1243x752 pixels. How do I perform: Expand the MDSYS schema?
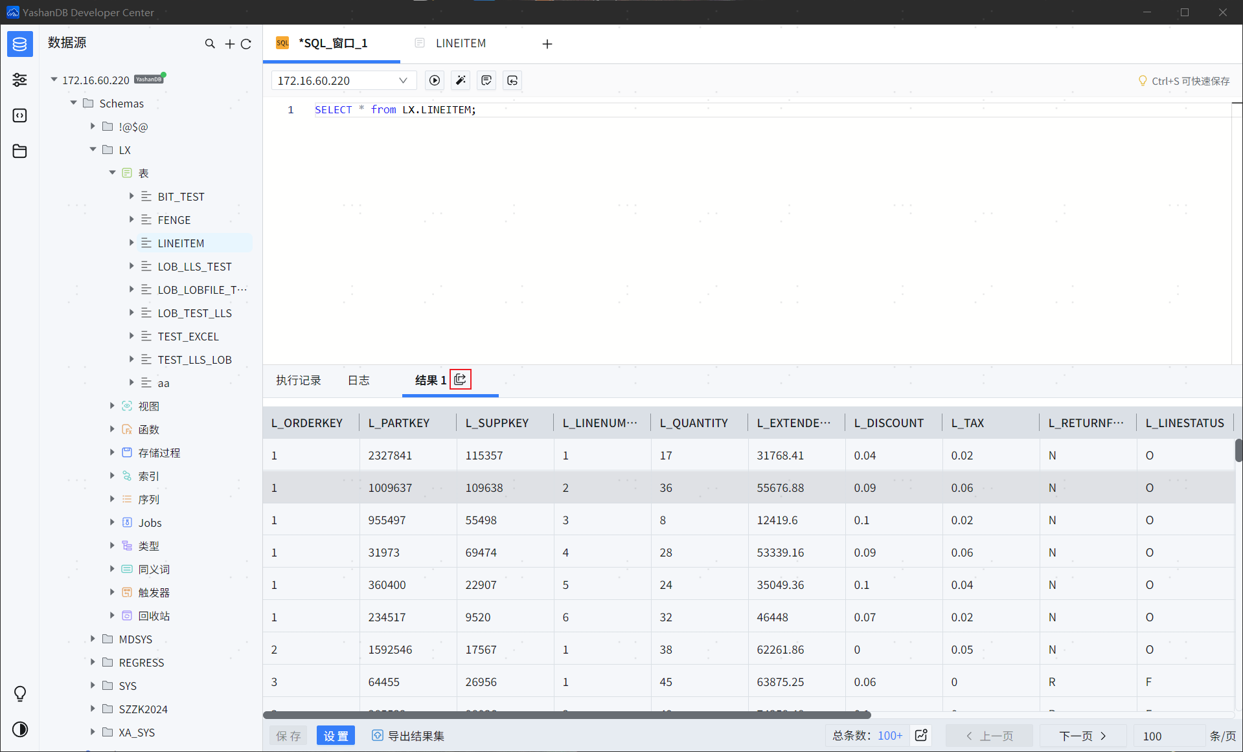pos(93,639)
